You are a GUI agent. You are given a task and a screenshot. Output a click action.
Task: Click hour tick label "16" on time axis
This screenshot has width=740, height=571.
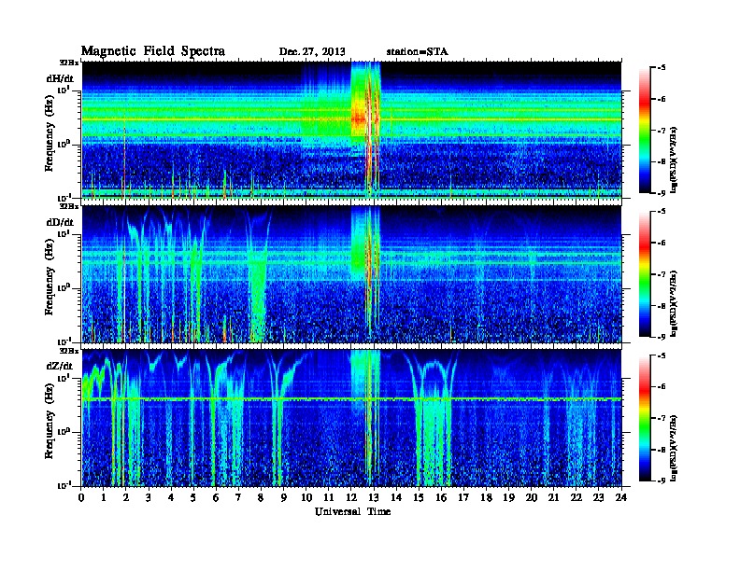pyautogui.click(x=441, y=497)
